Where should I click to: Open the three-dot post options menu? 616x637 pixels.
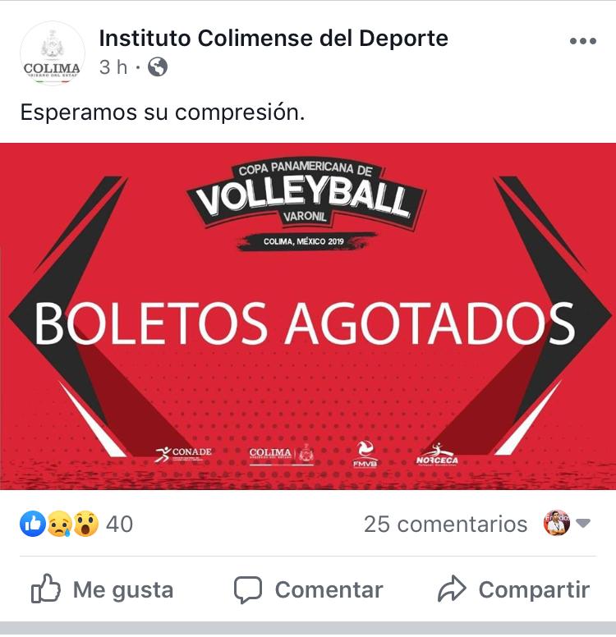pos(582,41)
